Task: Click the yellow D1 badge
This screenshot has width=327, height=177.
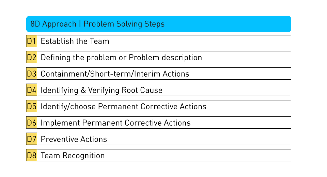Action: [x=31, y=41]
